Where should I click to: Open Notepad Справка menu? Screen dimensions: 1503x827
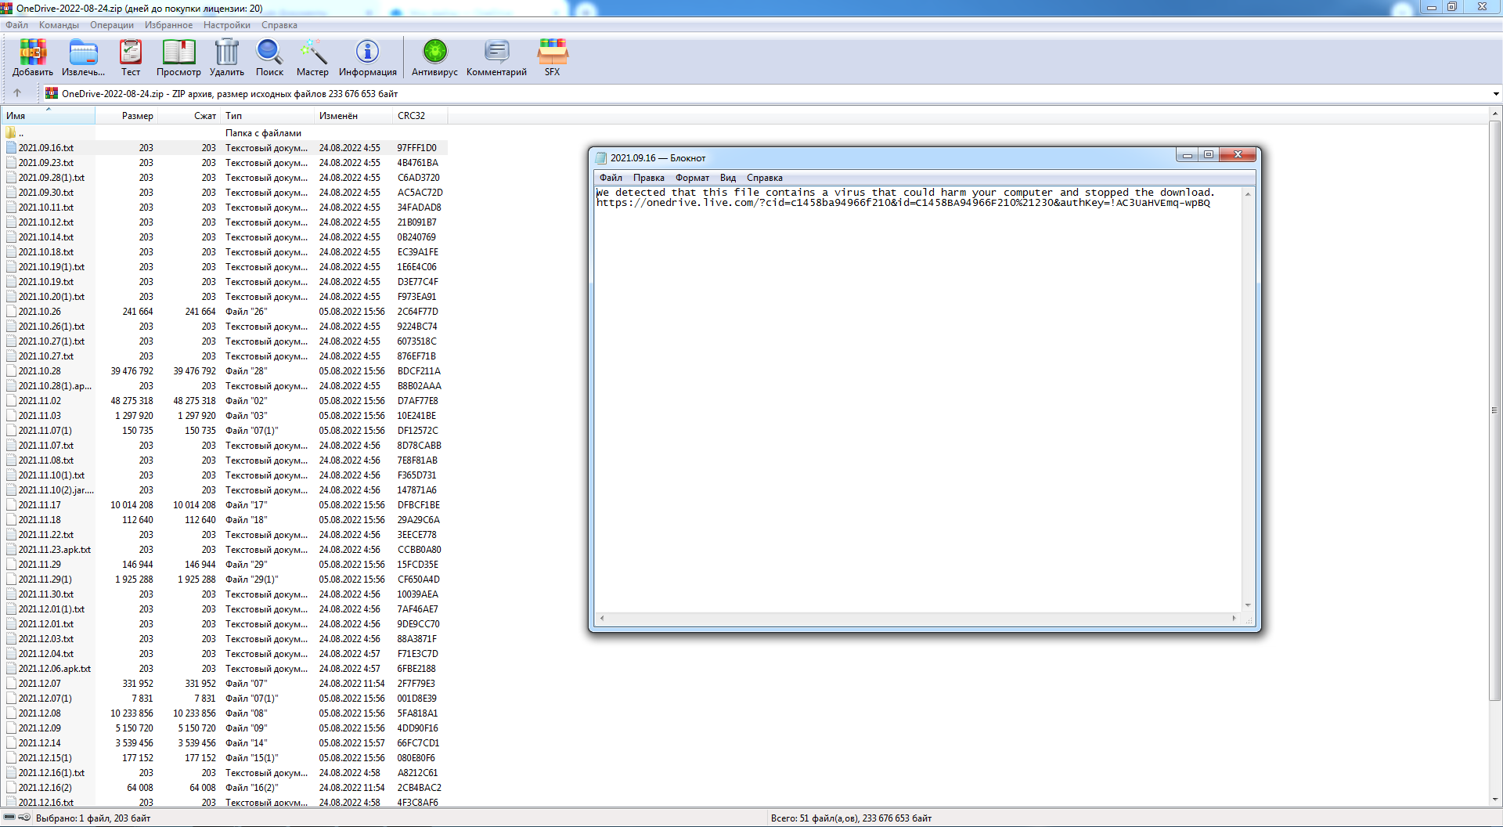765,178
